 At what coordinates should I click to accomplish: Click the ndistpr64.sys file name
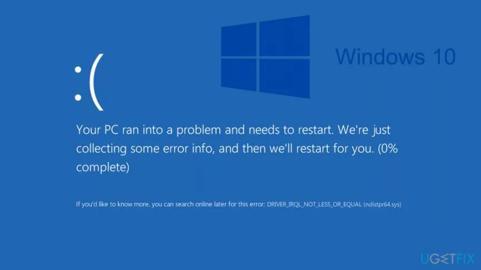click(x=382, y=204)
